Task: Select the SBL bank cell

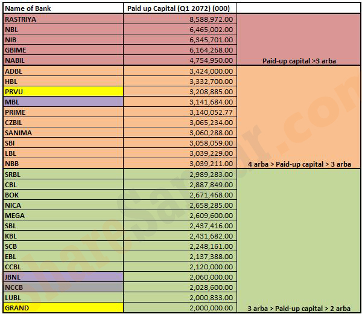Action: [63, 225]
